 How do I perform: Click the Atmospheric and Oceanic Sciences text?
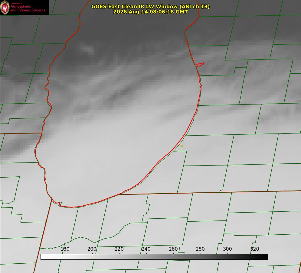coord(28,8)
